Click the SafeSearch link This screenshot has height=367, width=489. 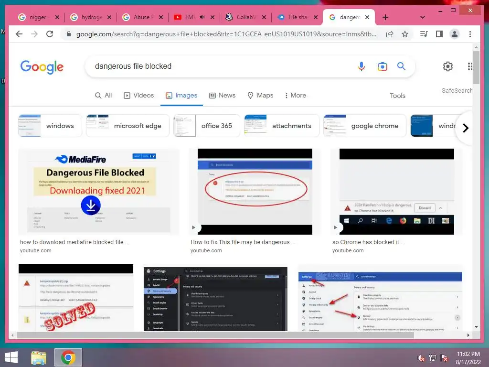(x=457, y=90)
